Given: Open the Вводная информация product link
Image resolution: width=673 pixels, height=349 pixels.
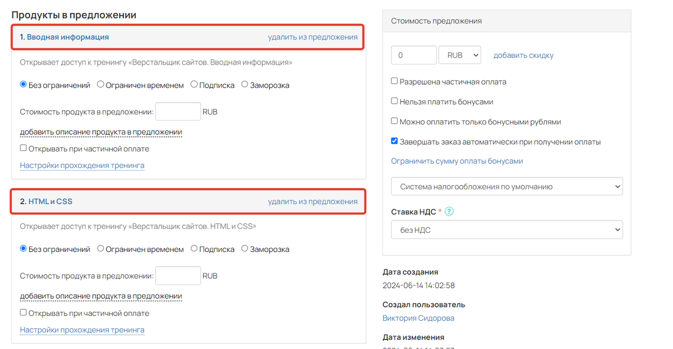Looking at the screenshot, I should pyautogui.click(x=68, y=37).
